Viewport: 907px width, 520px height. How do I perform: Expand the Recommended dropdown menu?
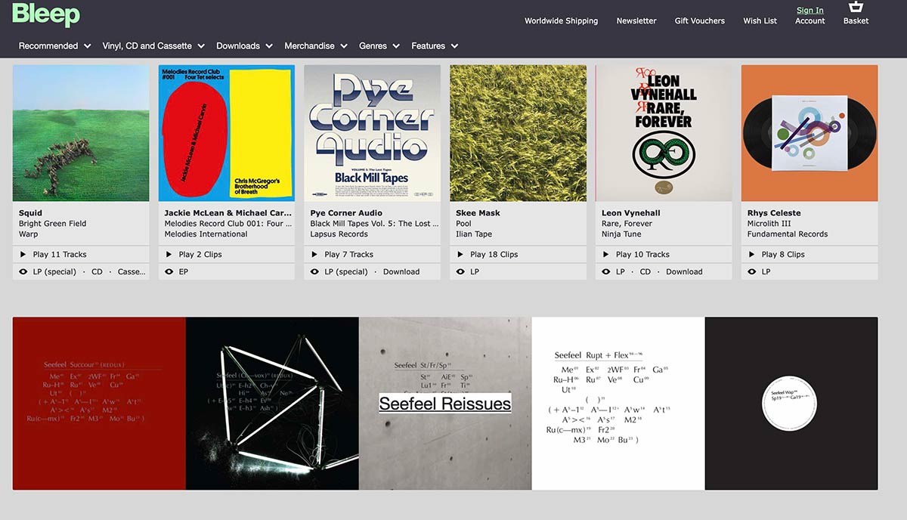click(54, 46)
